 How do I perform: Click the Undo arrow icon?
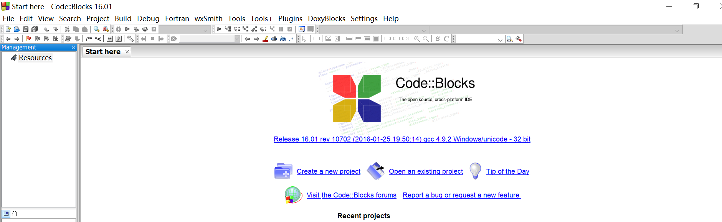point(46,29)
